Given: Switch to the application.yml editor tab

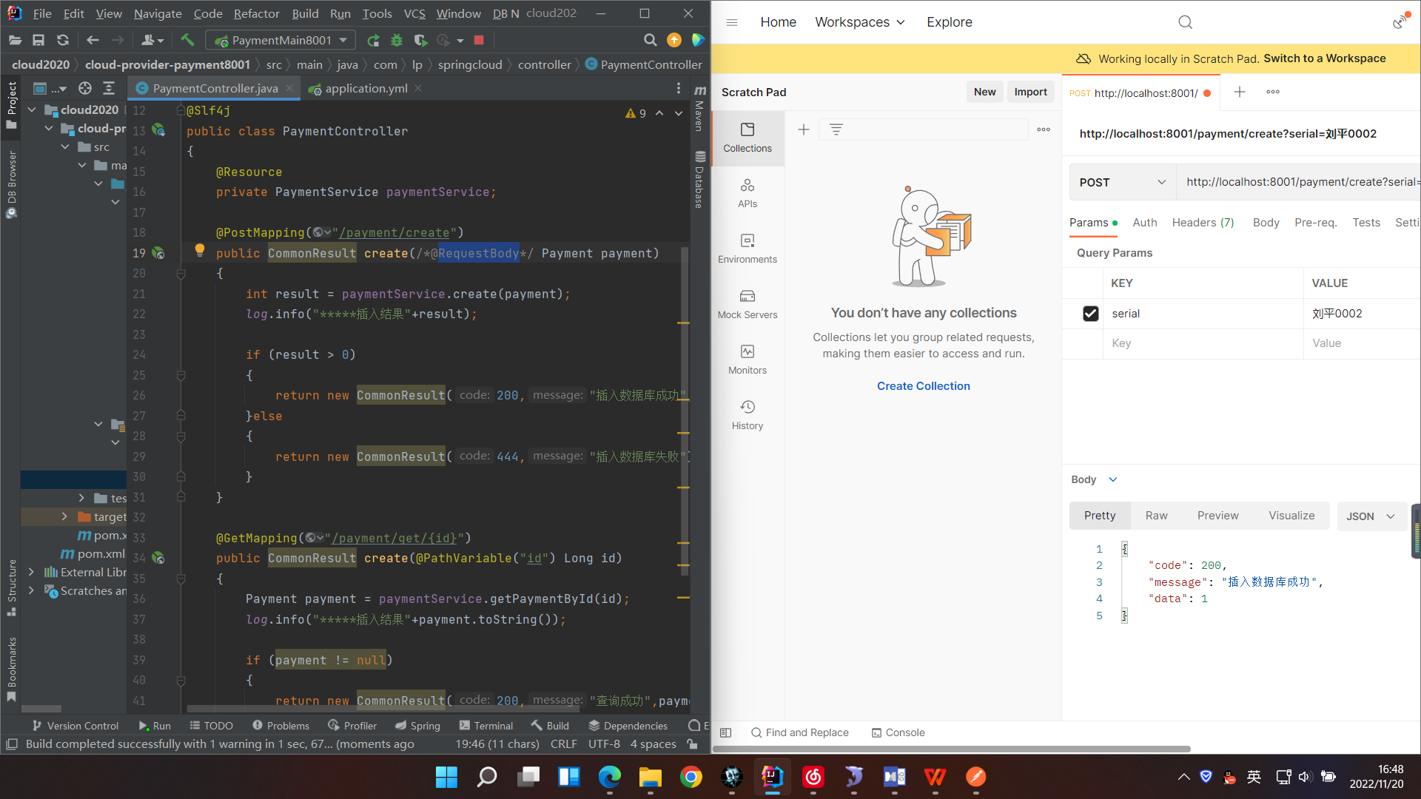Looking at the screenshot, I should [365, 89].
